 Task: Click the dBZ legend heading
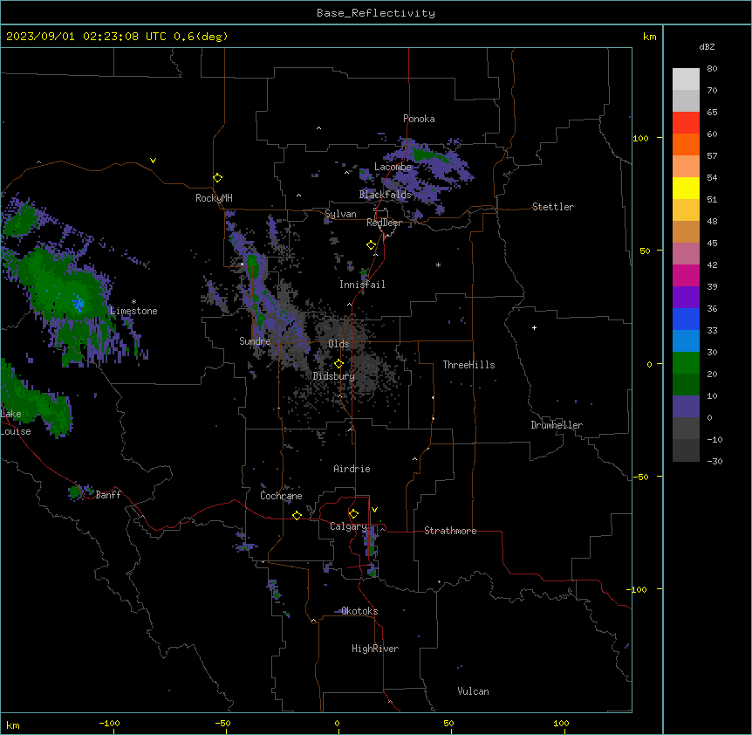pyautogui.click(x=707, y=47)
